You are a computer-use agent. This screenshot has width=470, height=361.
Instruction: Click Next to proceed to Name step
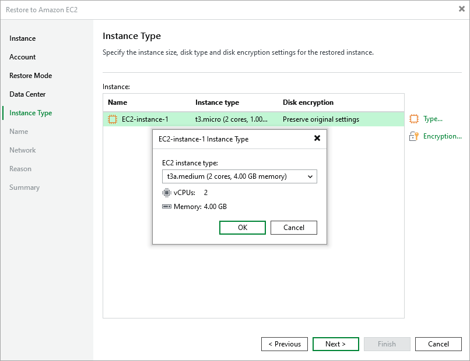coord(335,344)
